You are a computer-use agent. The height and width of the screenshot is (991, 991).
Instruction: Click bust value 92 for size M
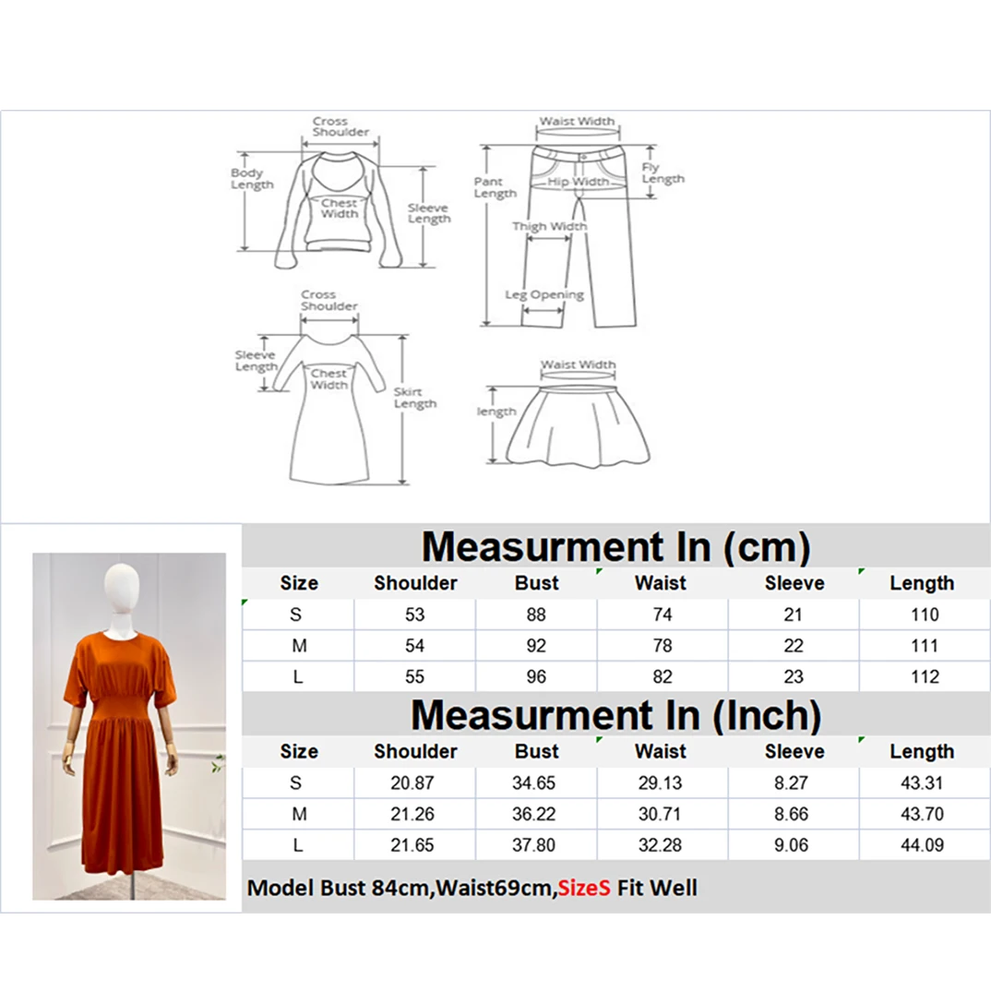point(536,645)
